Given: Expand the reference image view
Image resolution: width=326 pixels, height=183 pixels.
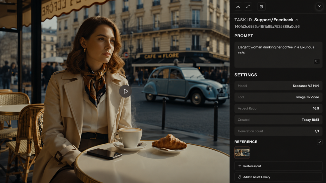Looking at the screenshot, I should tap(320, 142).
